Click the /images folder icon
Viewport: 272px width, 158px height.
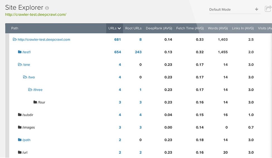(x=20, y=127)
